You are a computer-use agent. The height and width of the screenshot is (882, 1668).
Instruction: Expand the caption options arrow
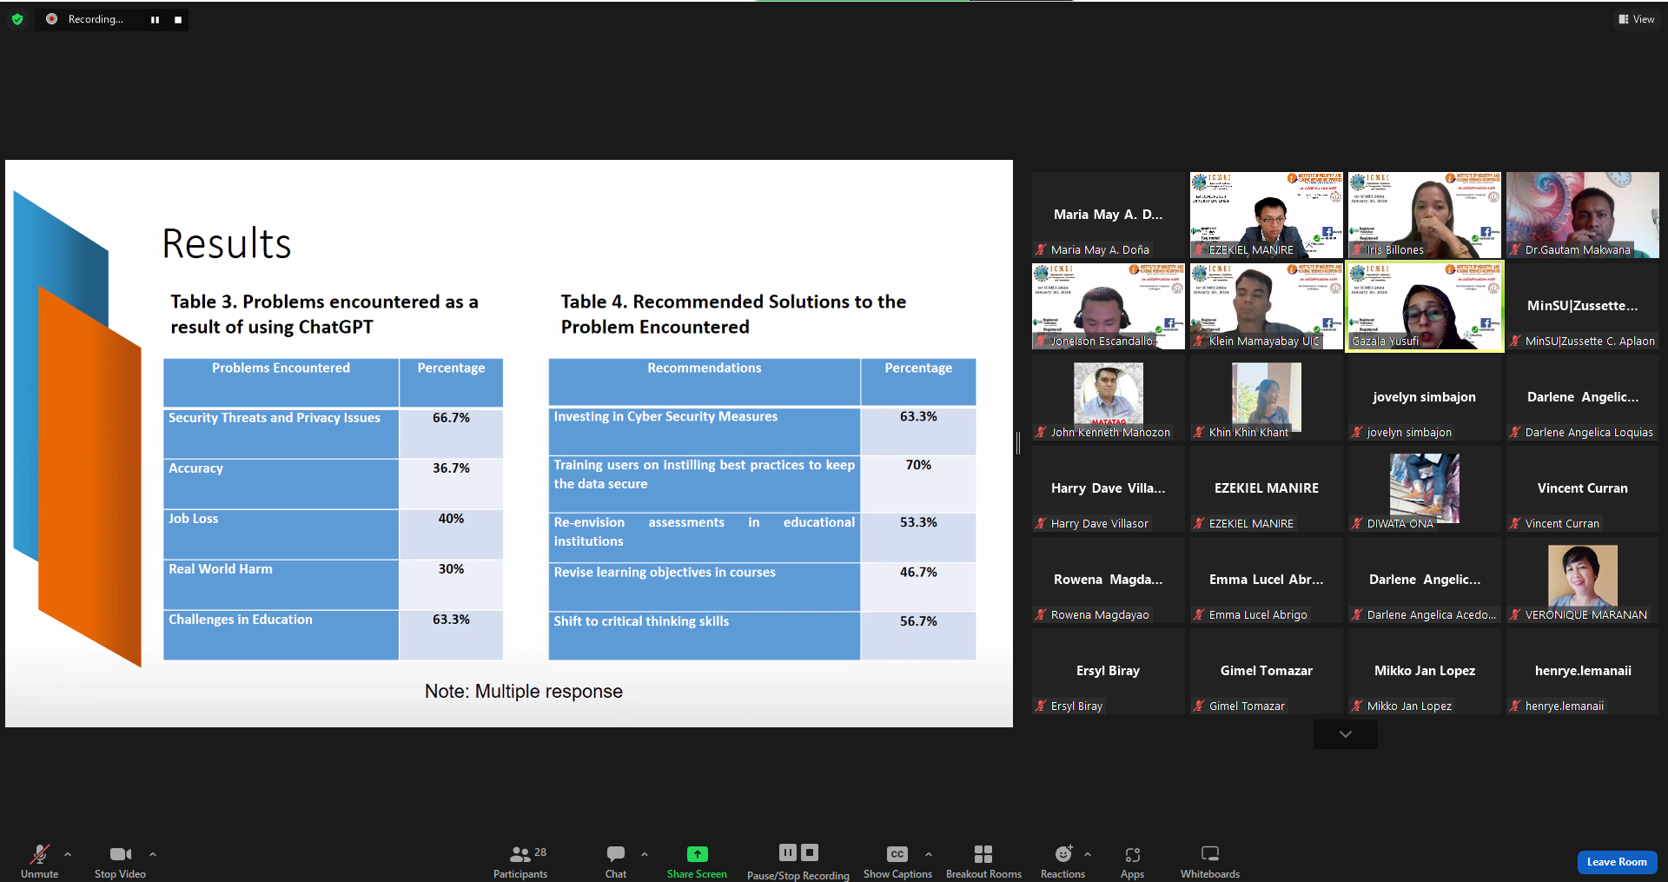[929, 854]
